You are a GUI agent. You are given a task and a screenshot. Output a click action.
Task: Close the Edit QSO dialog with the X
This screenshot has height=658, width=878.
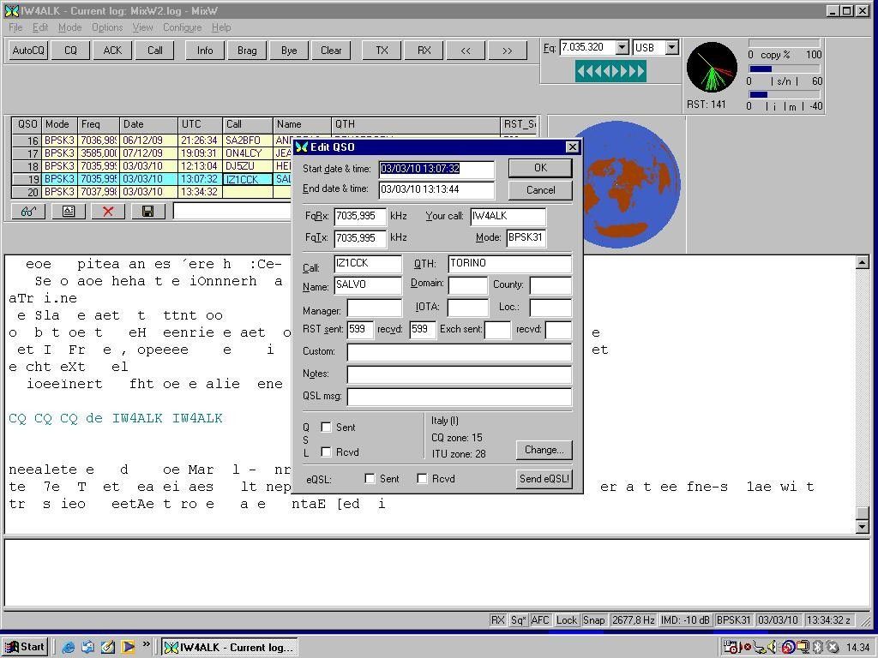pos(572,147)
